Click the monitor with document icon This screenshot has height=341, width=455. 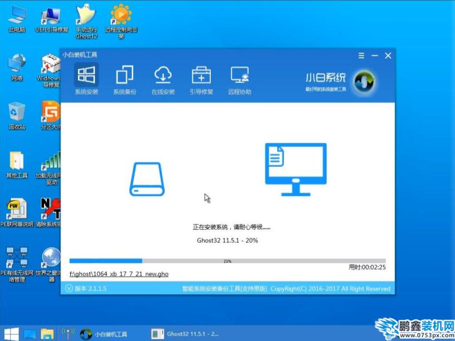296,169
